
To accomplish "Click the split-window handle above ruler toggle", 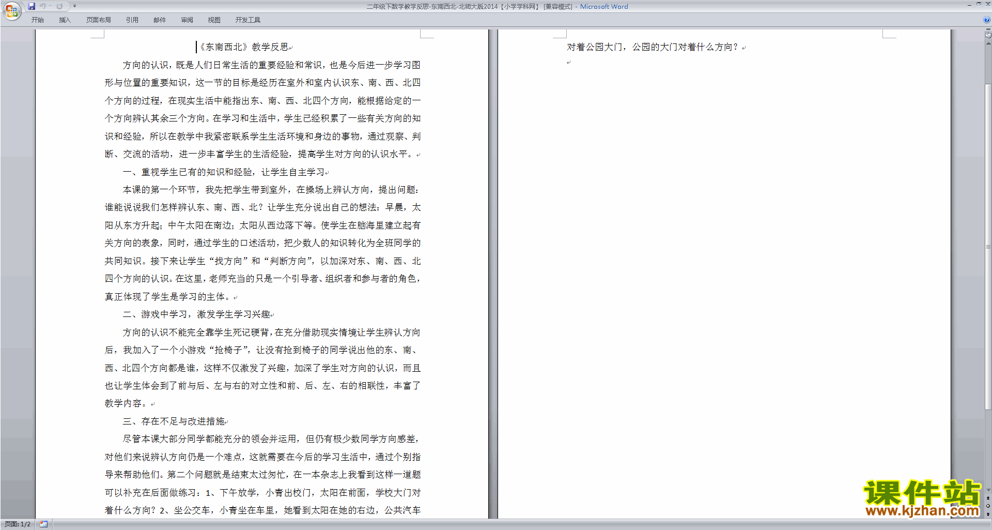I will click(988, 30).
